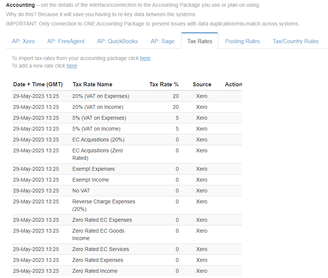The width and height of the screenshot is (328, 278).
Task: Click 'here' to add a new rate
Action: click(x=72, y=66)
